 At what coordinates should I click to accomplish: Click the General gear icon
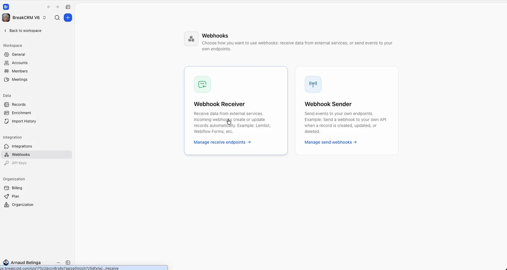pyautogui.click(x=6, y=55)
